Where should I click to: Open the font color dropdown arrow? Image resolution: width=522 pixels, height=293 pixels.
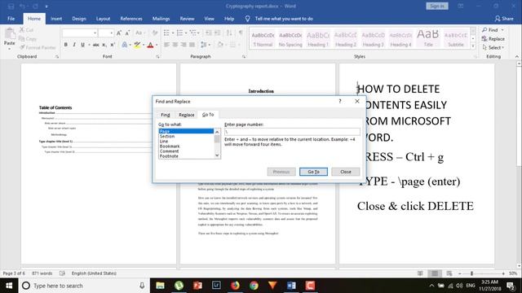click(x=157, y=45)
